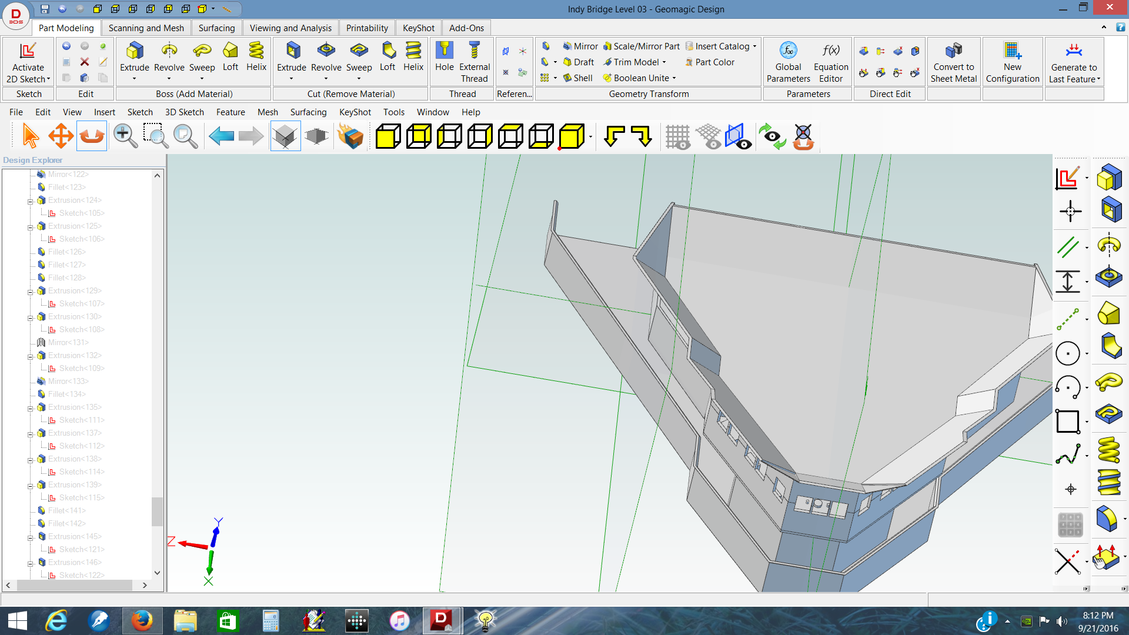
Task: Click Design Explorer vertical scrollbar thumb
Action: pos(157,512)
